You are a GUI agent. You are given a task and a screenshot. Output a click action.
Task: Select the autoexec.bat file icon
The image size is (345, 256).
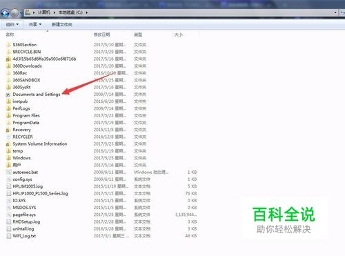click(8, 172)
